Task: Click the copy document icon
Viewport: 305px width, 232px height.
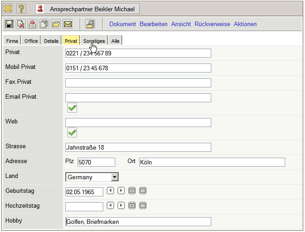Action: click(x=44, y=24)
